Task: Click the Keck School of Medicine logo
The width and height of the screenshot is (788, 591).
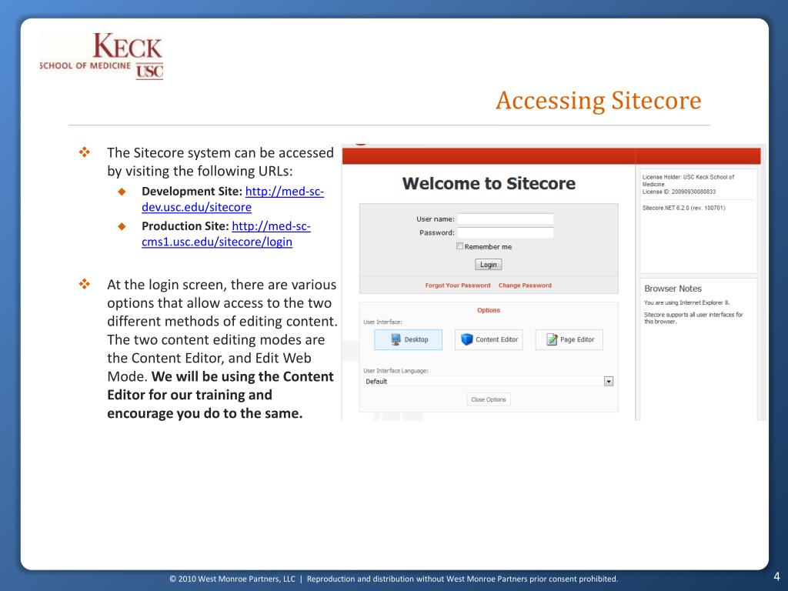Action: tap(102, 55)
